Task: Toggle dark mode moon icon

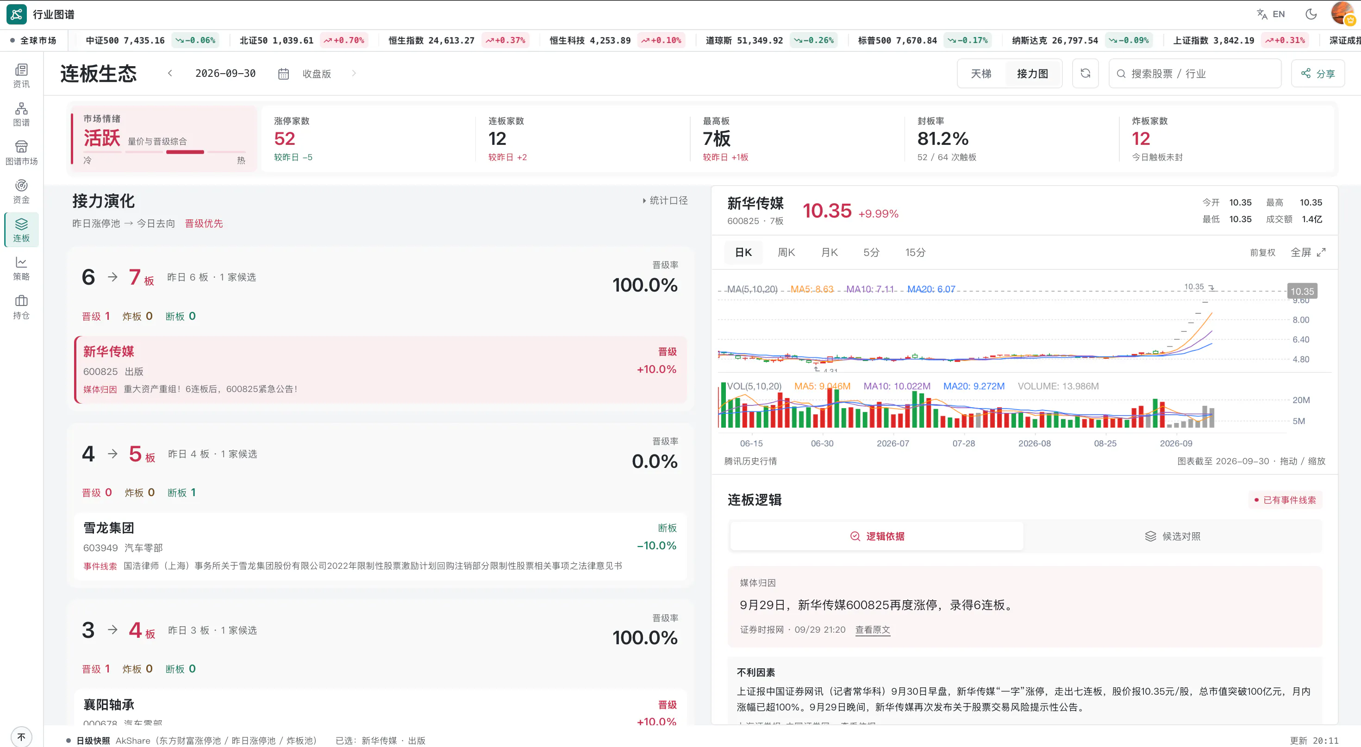Action: coord(1311,14)
